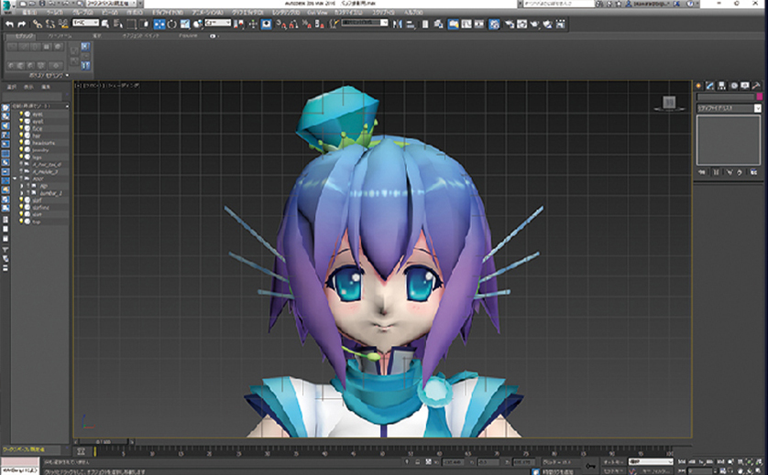This screenshot has width=768, height=475.
Task: Expand the lumbar_1 node in scene explorer
Action: point(22,193)
